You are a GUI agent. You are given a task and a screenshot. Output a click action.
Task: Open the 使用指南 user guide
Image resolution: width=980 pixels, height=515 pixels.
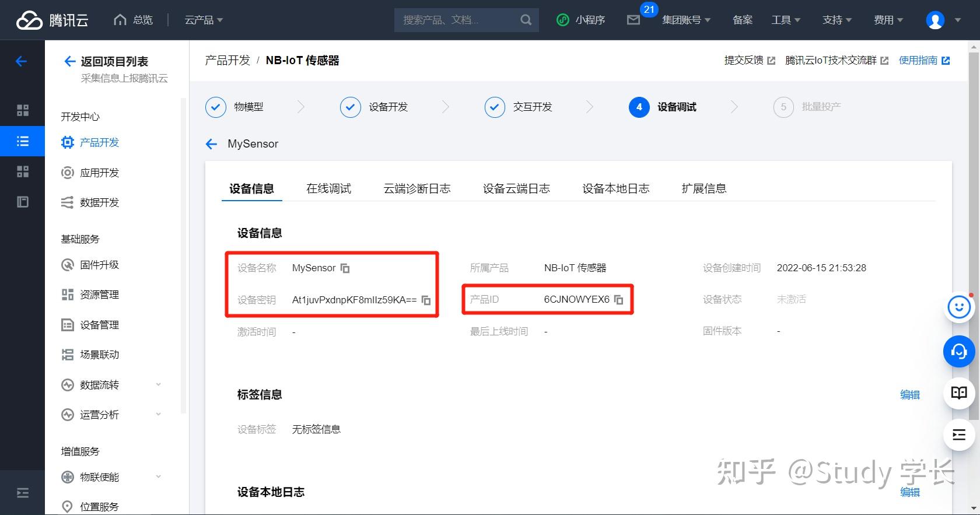point(924,60)
